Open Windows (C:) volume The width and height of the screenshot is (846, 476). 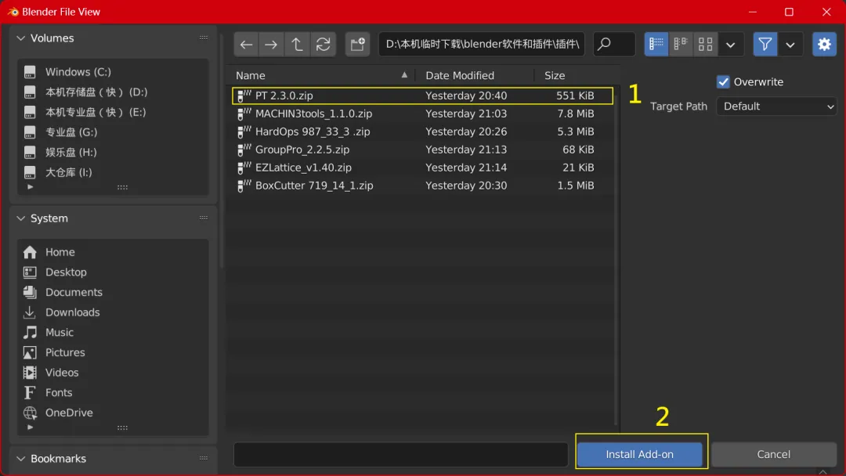[113, 72]
